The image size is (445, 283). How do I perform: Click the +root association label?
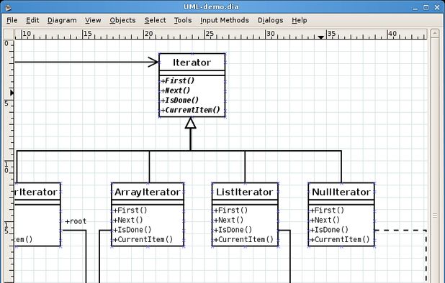76,221
